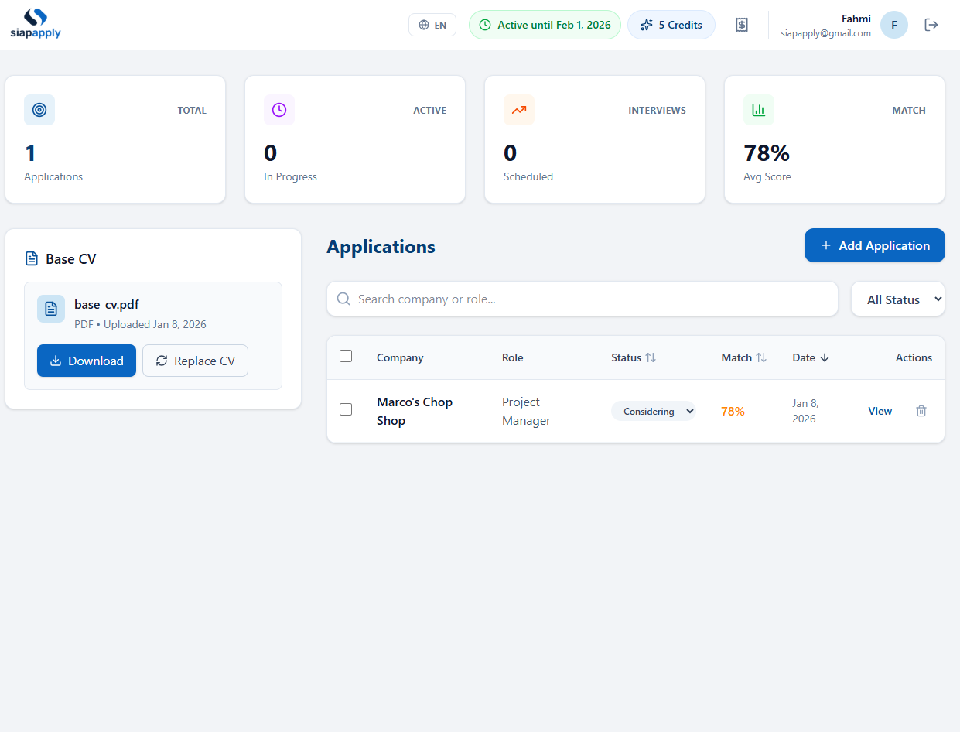
Task: Click the base_cv.pdf file name
Action: tap(107, 304)
